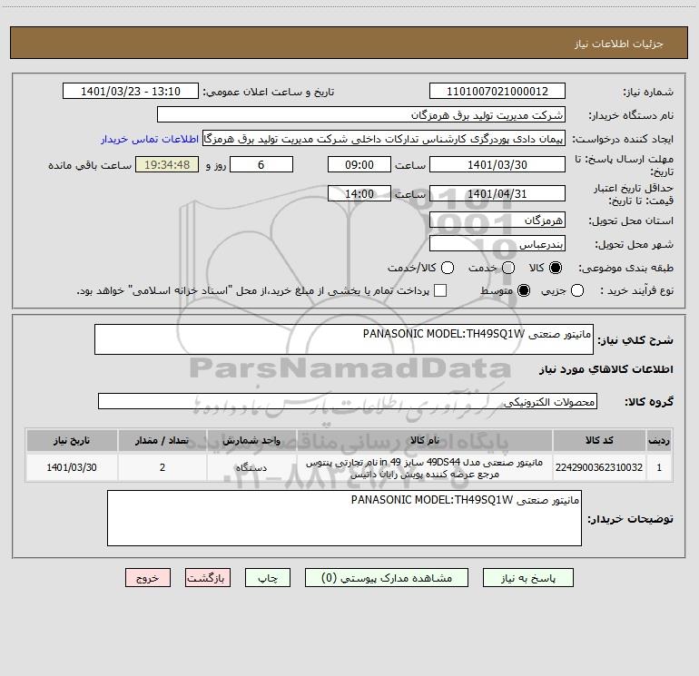
Task: Click the نام دستگاه خریدار field
Action: (x=361, y=115)
